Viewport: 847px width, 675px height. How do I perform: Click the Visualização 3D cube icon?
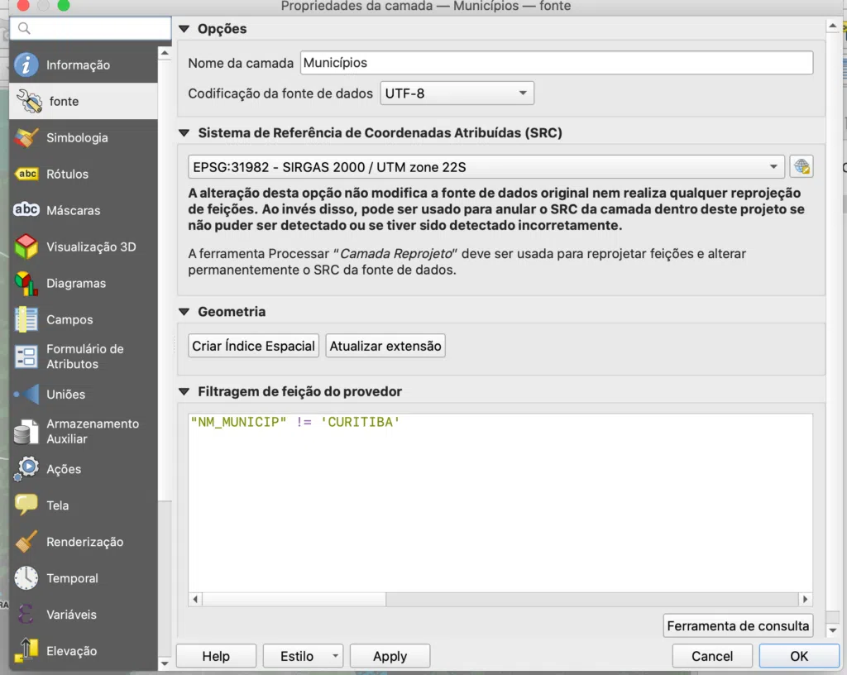click(26, 247)
